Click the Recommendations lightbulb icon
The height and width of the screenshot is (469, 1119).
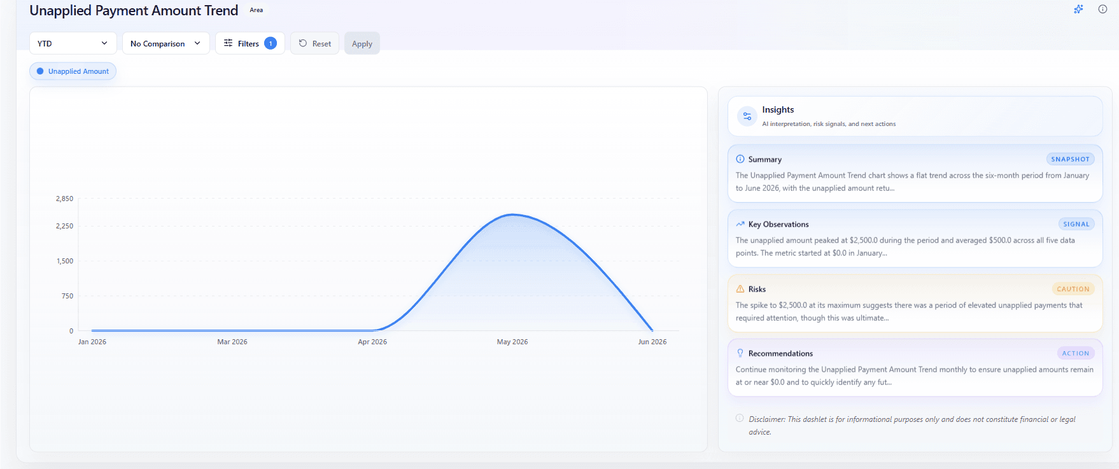[x=740, y=353]
